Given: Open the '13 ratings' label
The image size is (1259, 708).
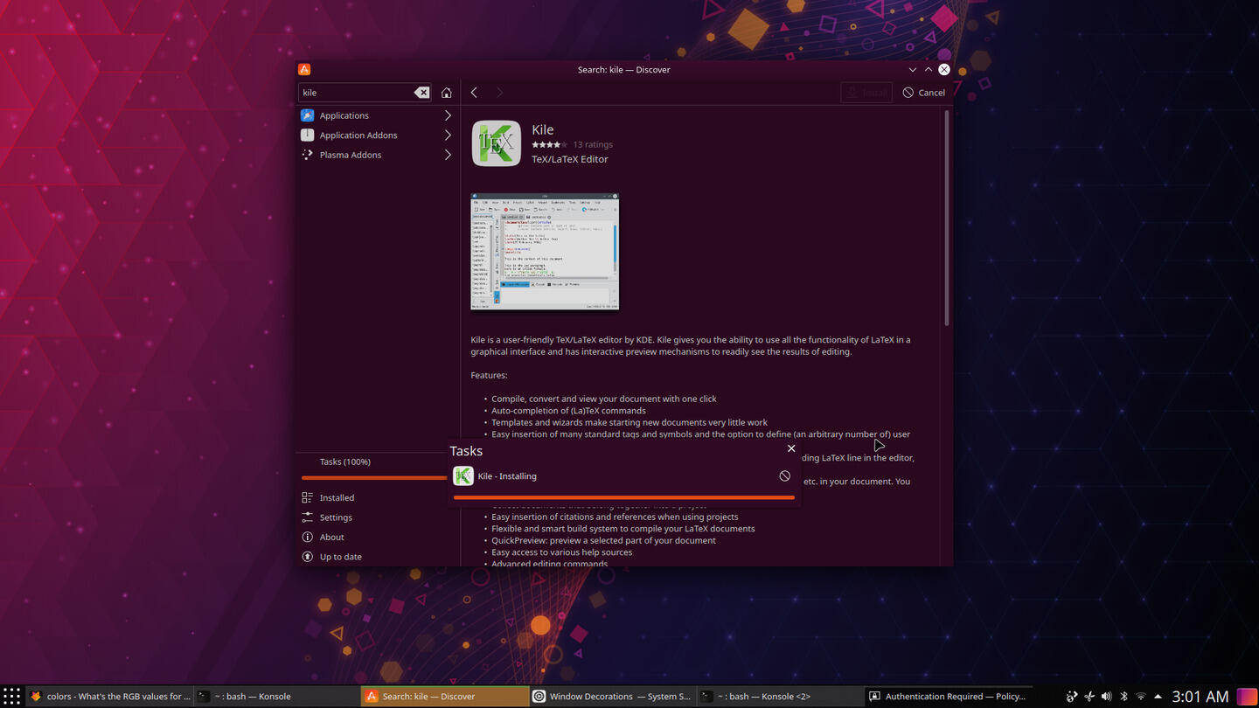Looking at the screenshot, I should click(593, 145).
